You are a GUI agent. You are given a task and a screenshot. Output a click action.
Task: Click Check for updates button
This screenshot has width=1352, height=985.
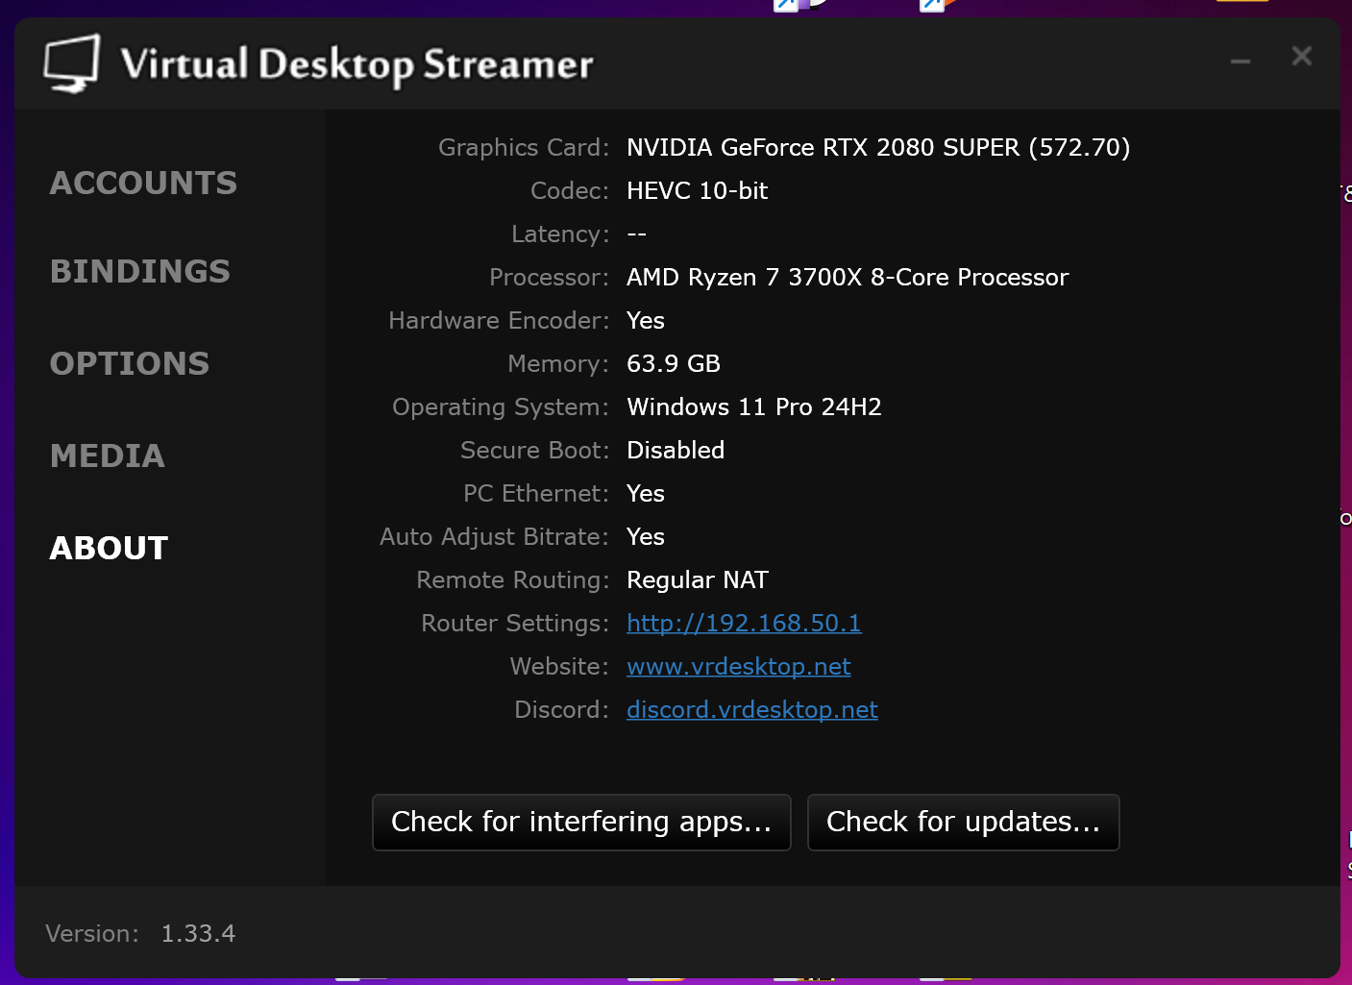(x=964, y=823)
